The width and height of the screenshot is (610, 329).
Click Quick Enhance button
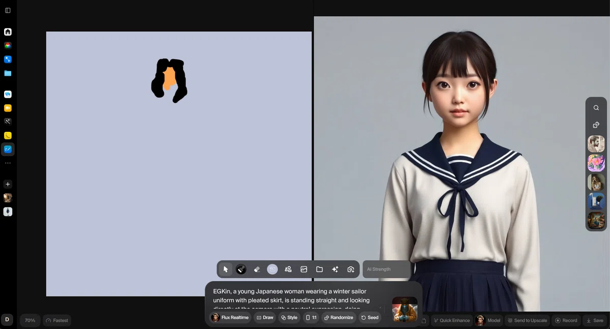(x=451, y=320)
